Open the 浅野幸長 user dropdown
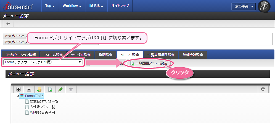 (244, 7)
